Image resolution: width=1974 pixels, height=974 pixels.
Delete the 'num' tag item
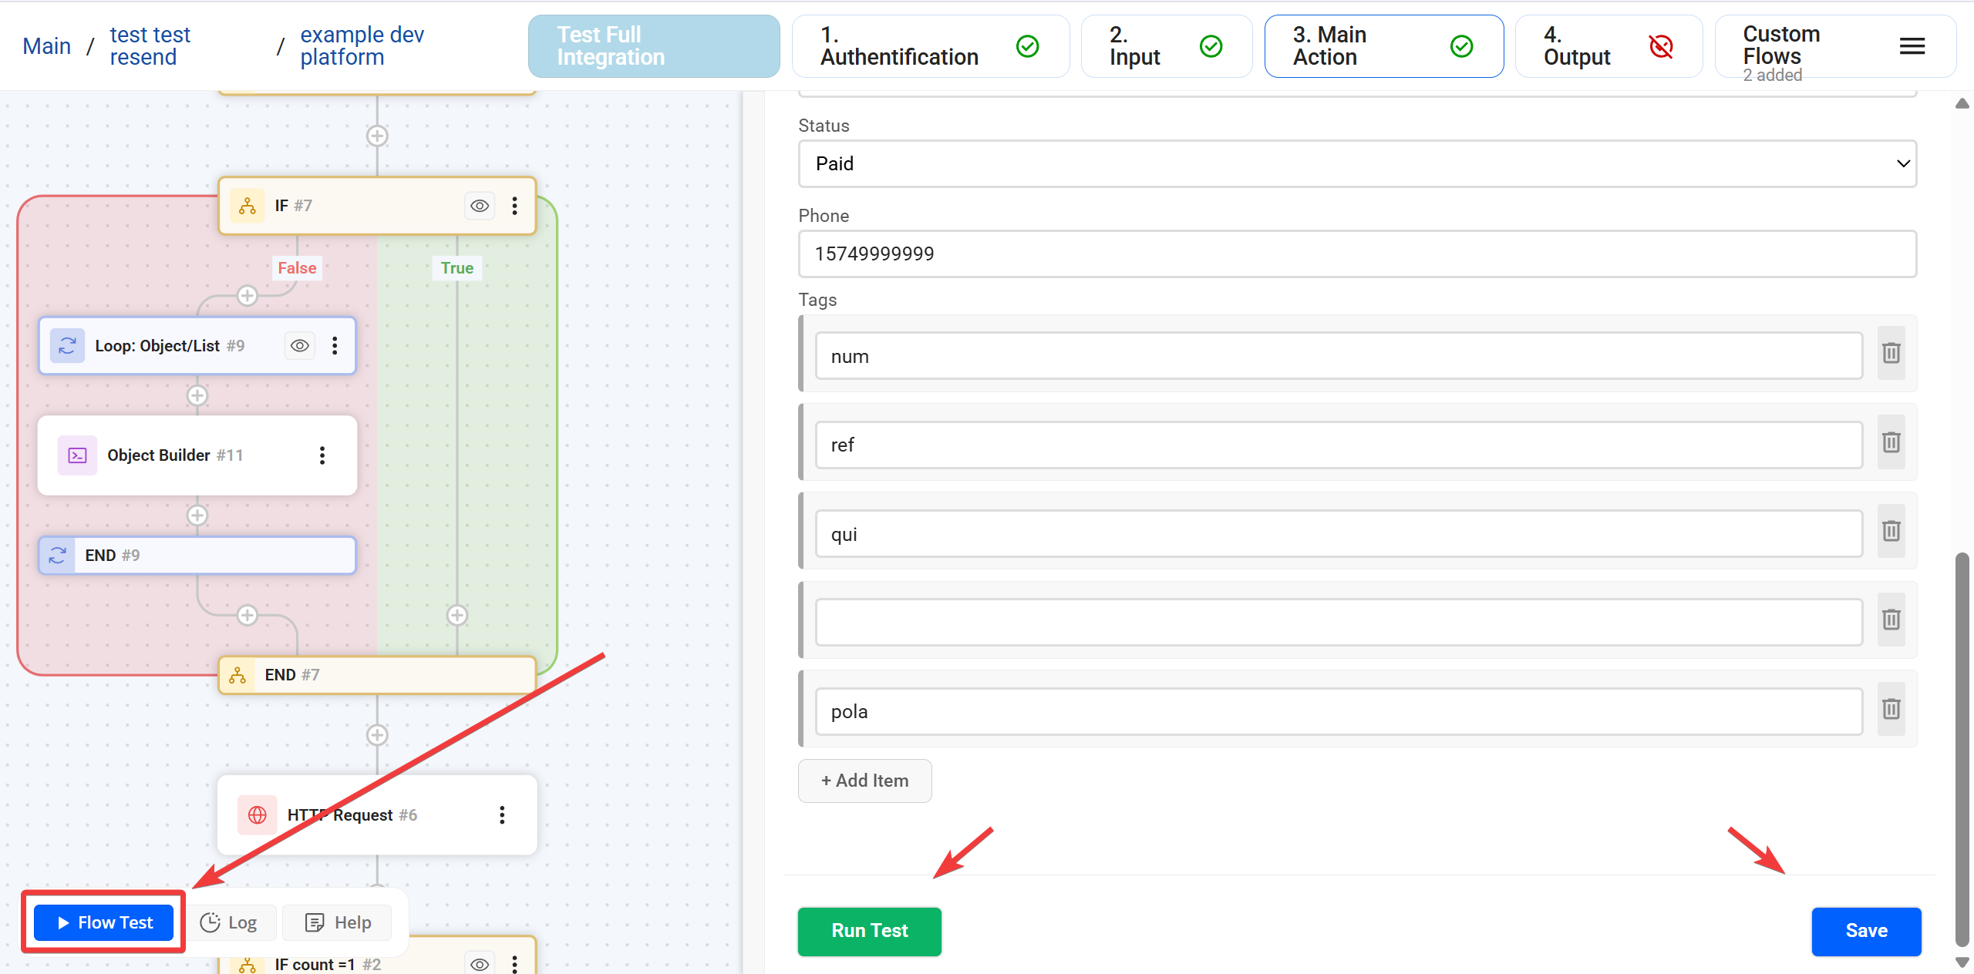point(1891,354)
